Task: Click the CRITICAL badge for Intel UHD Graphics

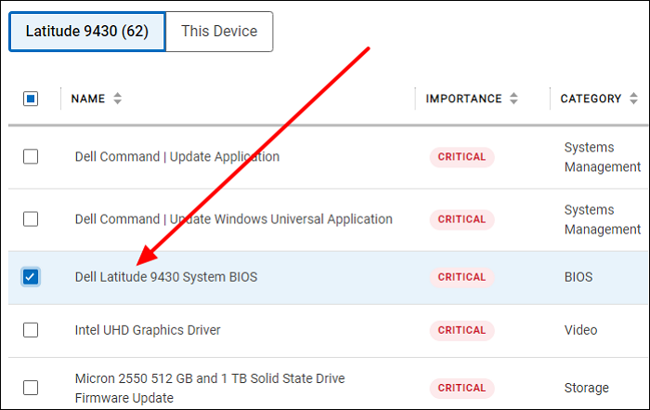Action: 461,330
